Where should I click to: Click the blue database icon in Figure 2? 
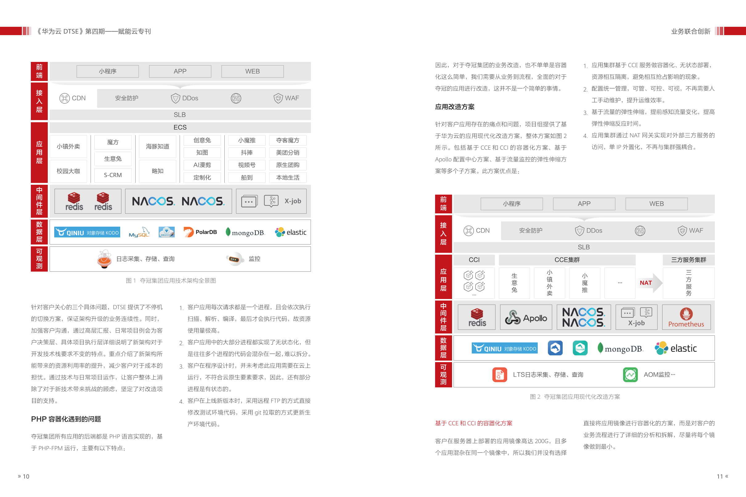[555, 348]
